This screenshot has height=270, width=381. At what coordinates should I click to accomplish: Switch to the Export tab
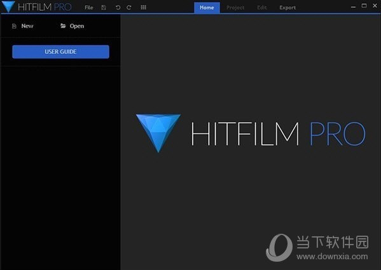pyautogui.click(x=287, y=8)
